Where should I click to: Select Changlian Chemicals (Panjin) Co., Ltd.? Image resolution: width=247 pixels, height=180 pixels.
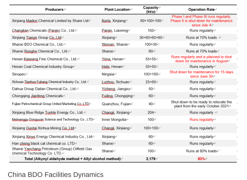point(43,31)
